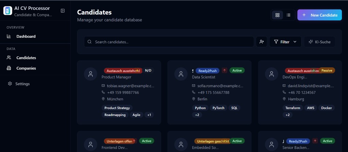
Task: Click phone number +46 70 1234567
Action: coord(302,92)
